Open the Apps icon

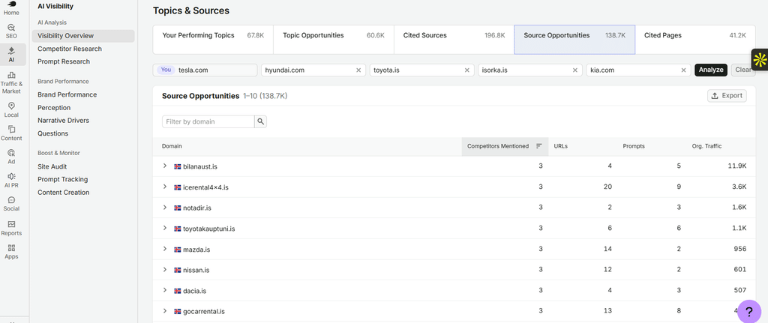[11, 252]
